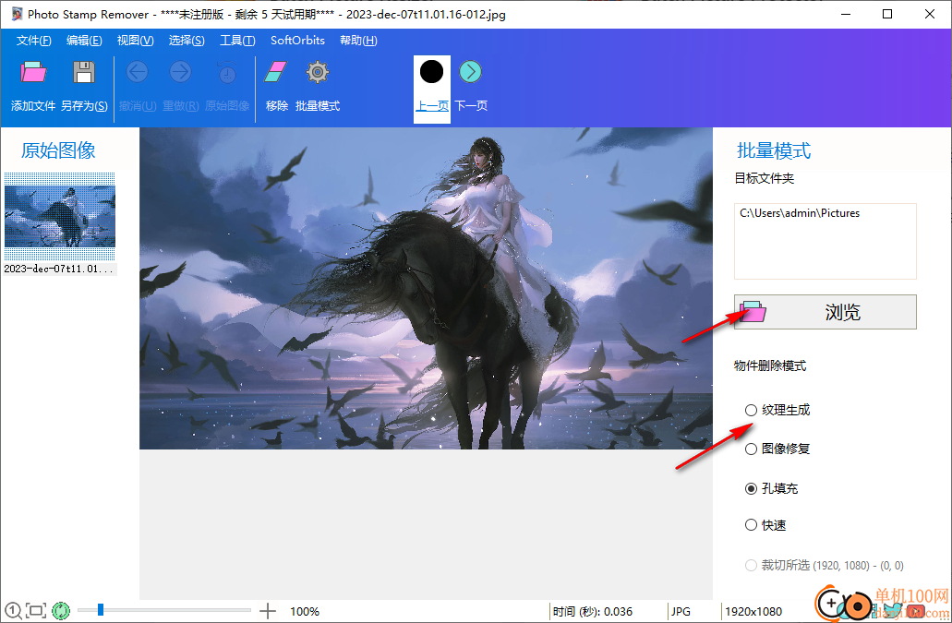Open the SoftOrbits menu
The height and width of the screenshot is (623, 952).
297,40
